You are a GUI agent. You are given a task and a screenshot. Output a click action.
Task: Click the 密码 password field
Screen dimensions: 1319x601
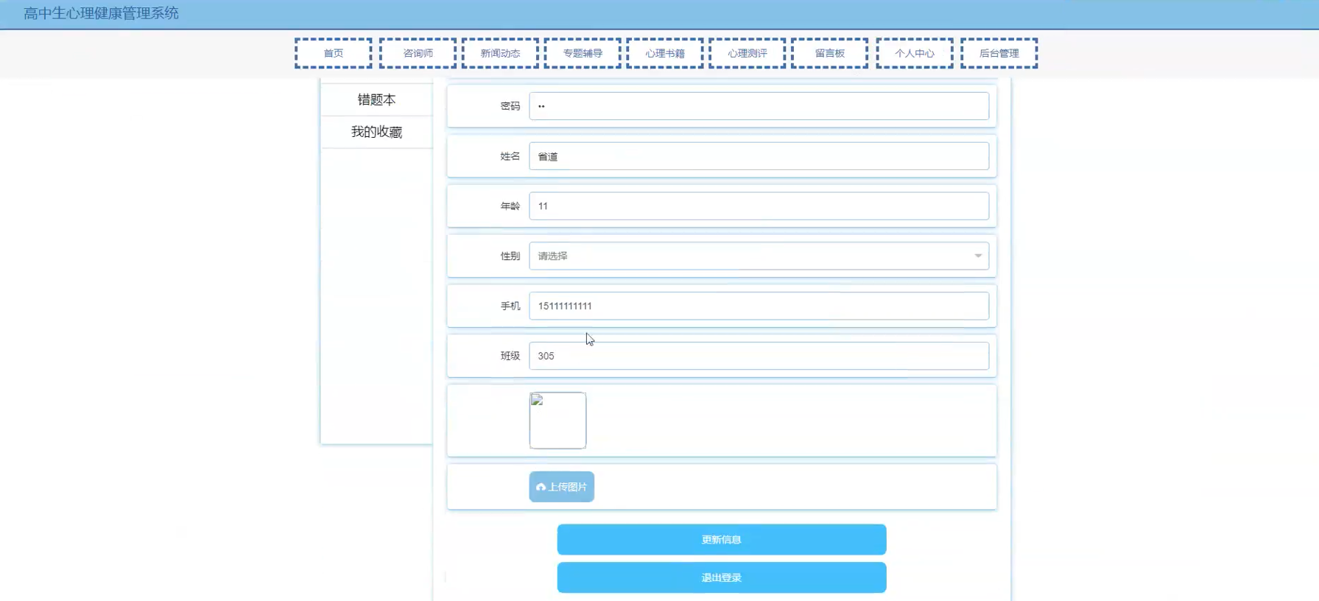759,106
